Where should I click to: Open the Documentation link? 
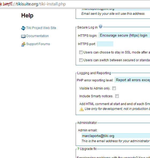[x=37, y=36]
